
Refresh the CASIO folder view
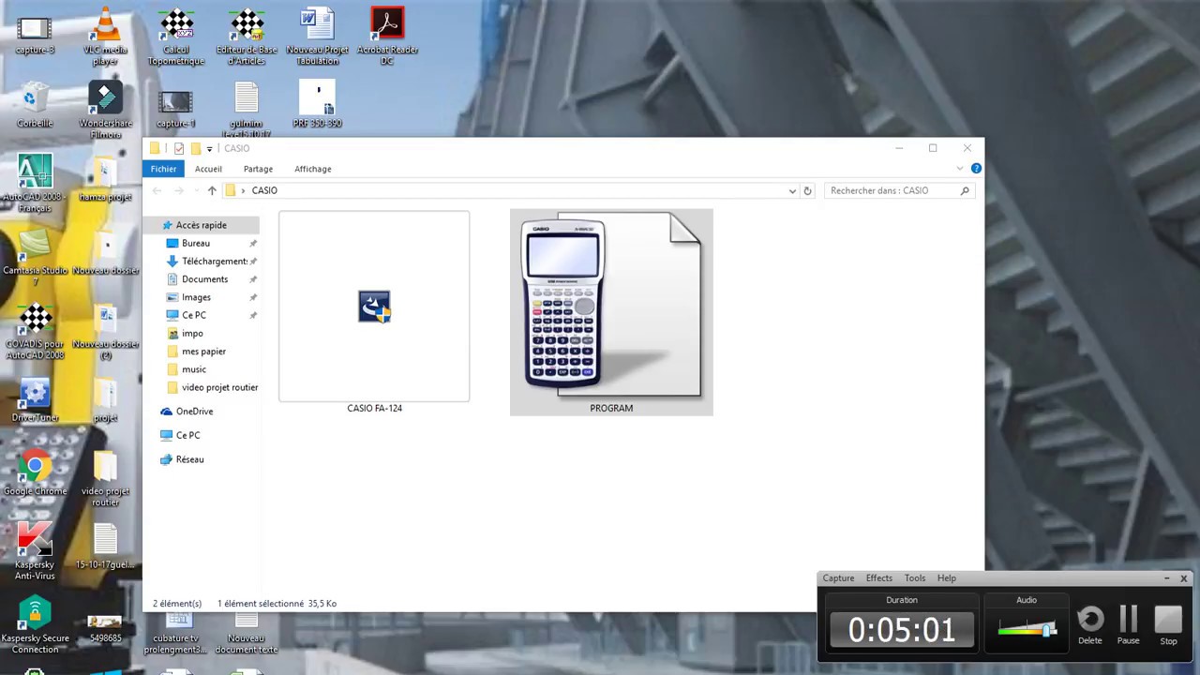pos(807,190)
